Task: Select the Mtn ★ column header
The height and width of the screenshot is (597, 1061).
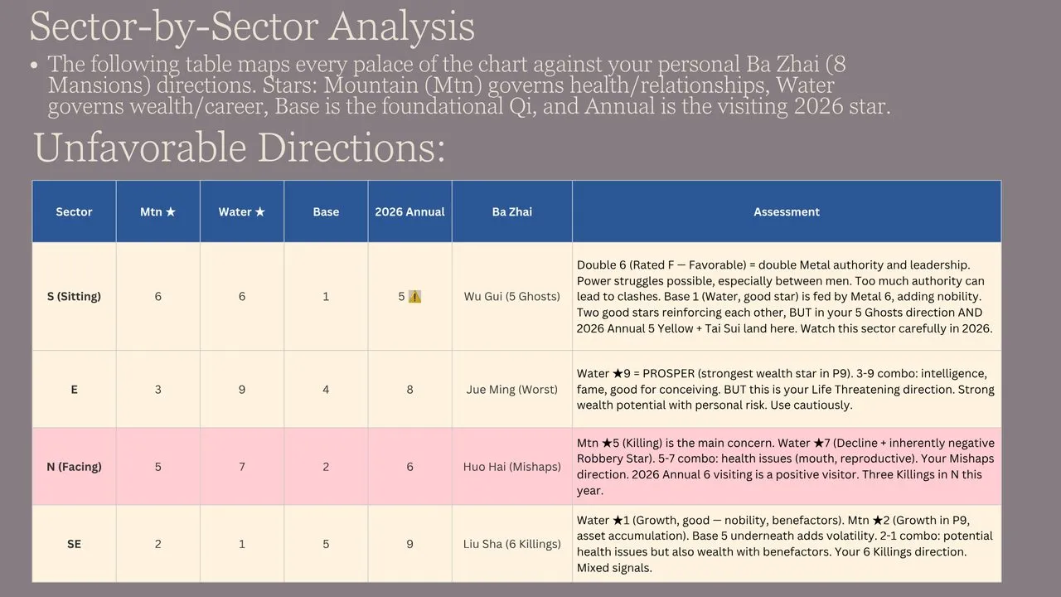Action: pyautogui.click(x=158, y=211)
